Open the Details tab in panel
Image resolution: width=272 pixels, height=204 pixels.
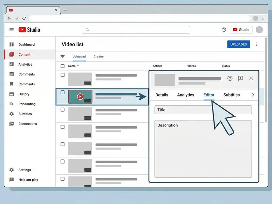[x=162, y=95]
